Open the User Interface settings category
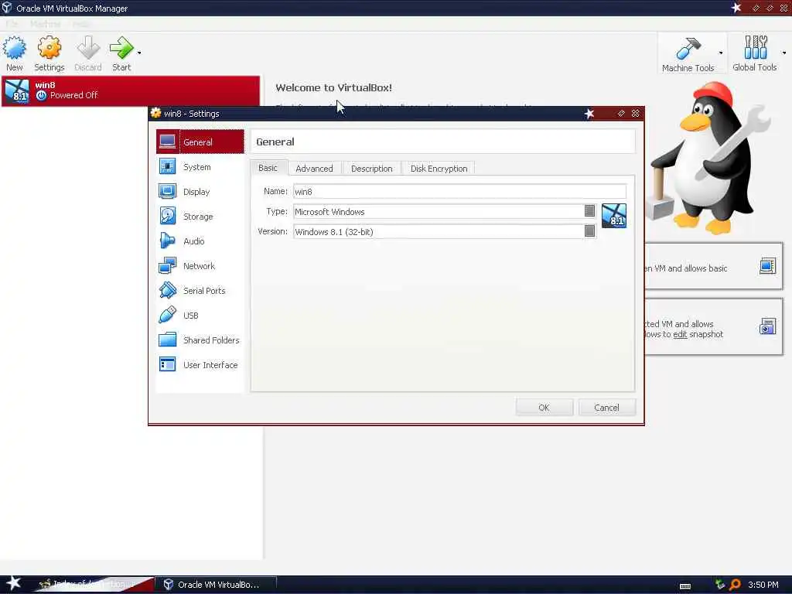Screen dimensions: 792x594 pos(200,365)
